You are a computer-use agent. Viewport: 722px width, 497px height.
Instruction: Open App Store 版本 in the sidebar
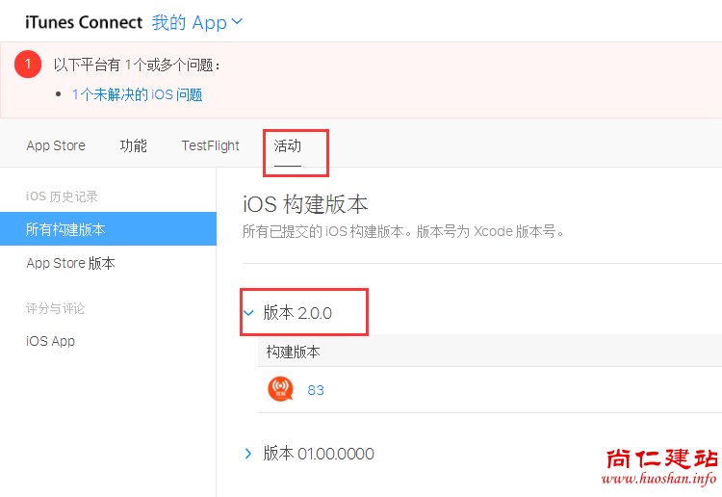tap(70, 263)
